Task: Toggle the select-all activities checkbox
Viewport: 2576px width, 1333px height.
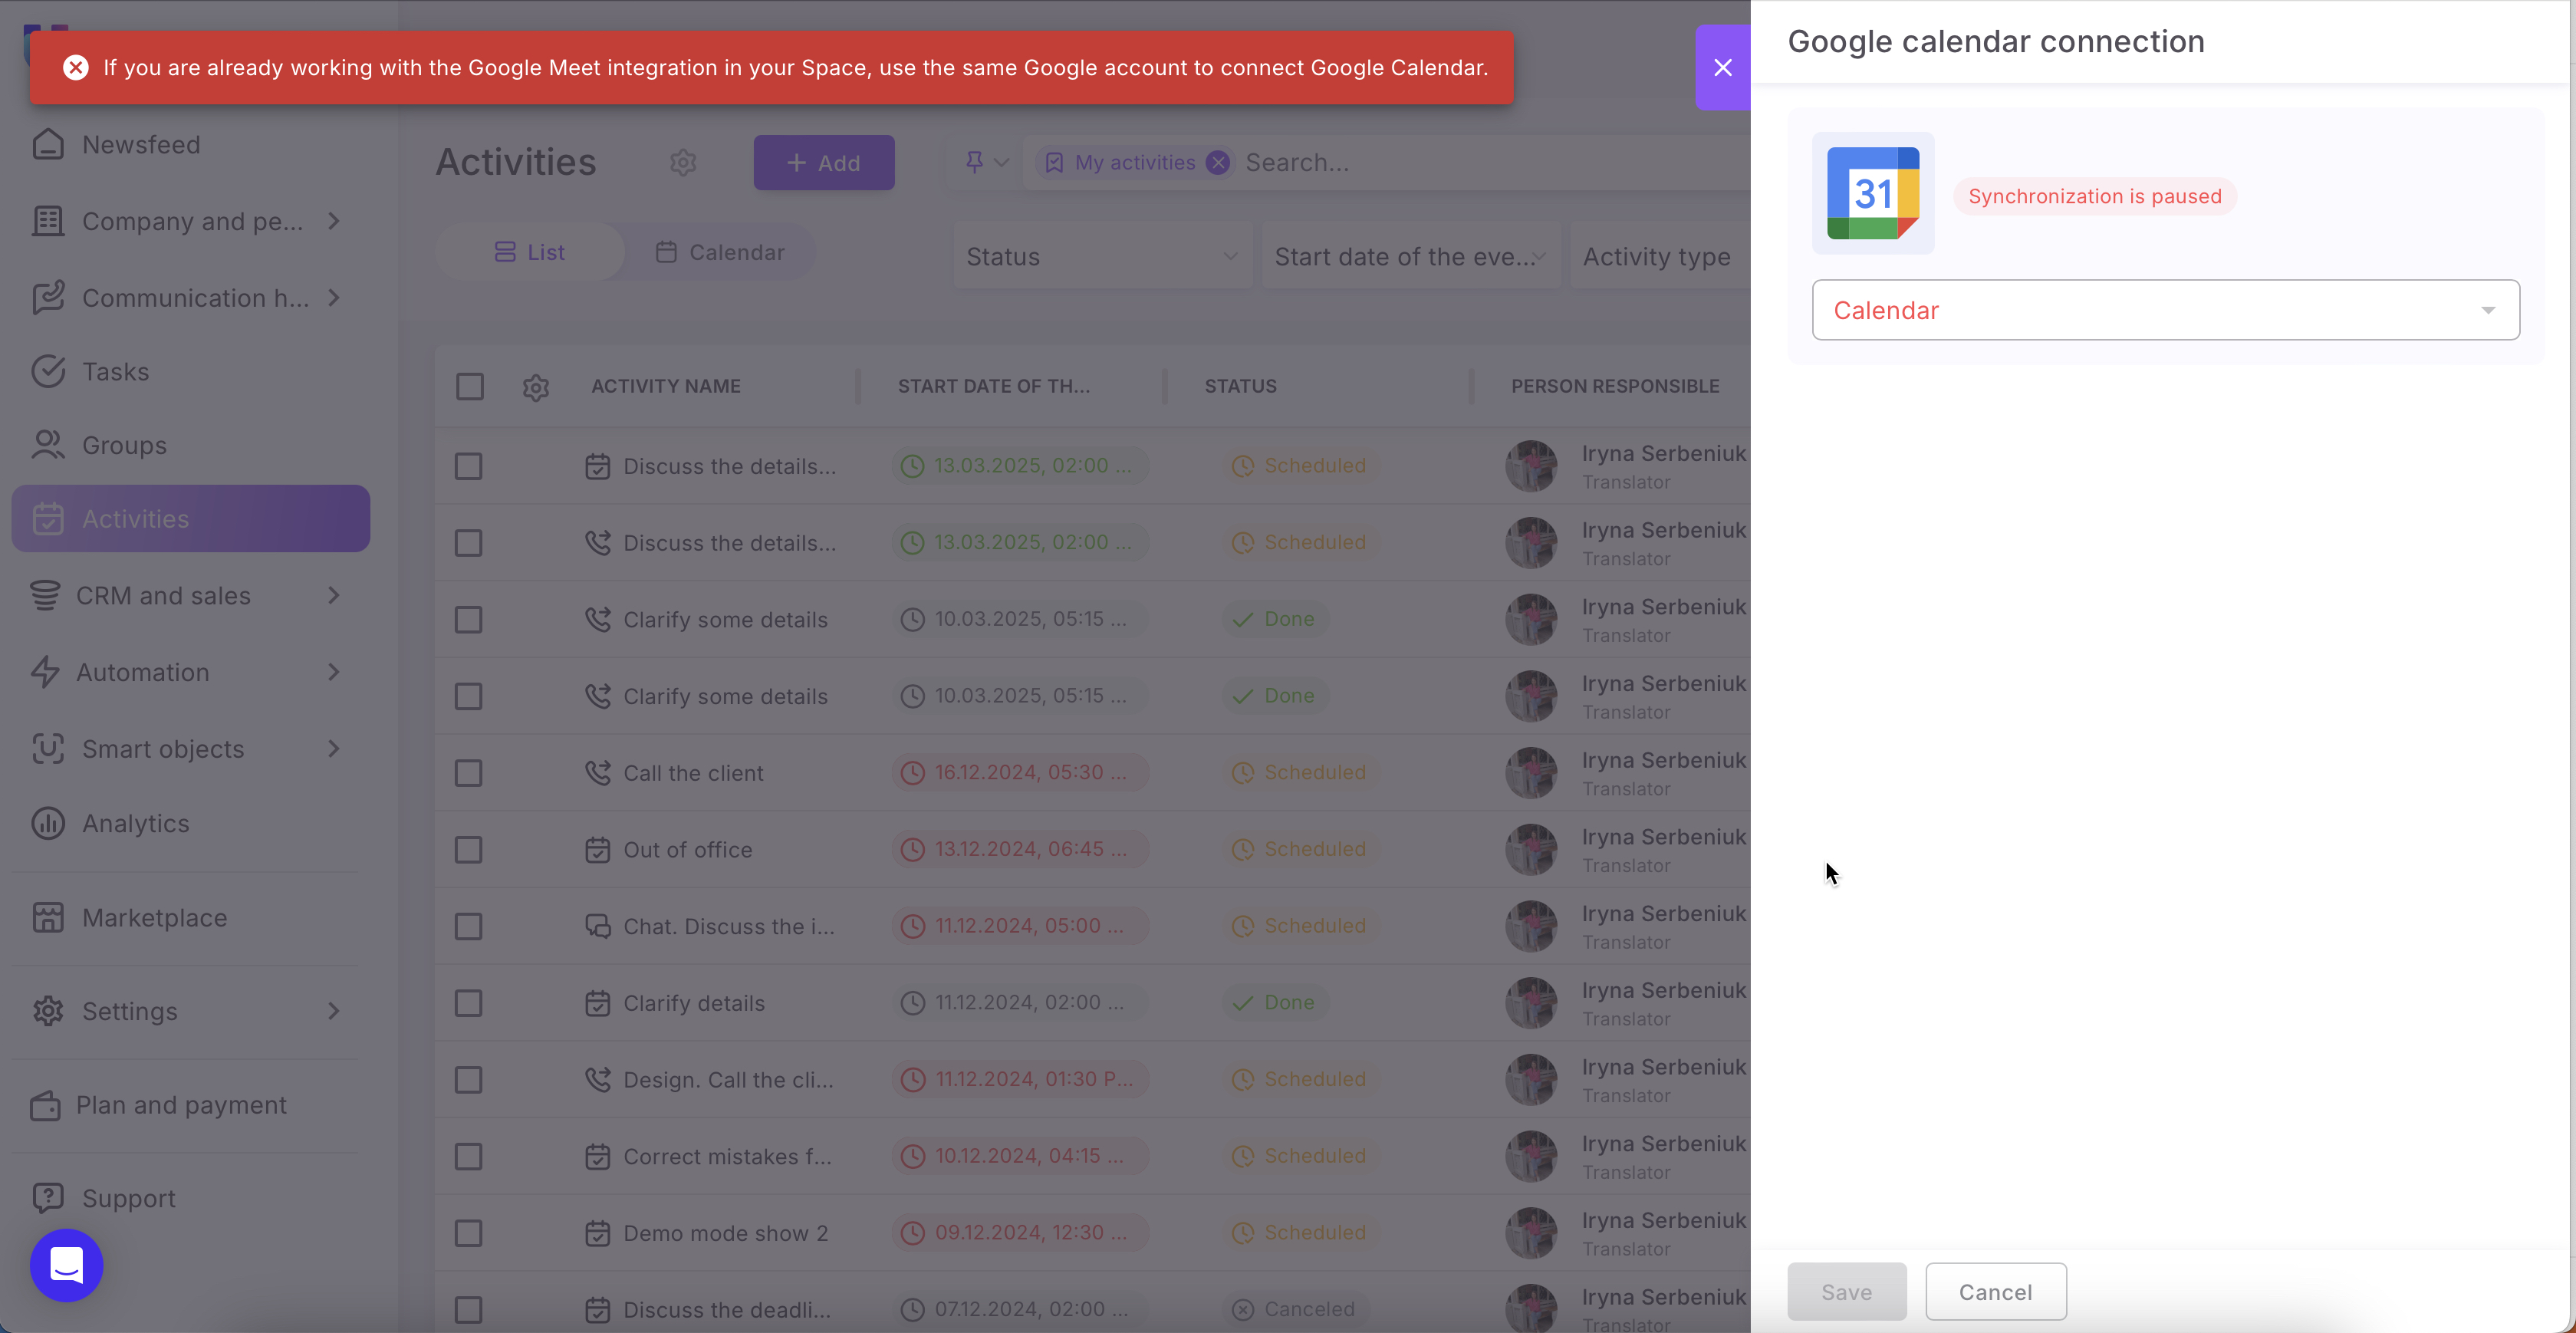Action: coord(469,386)
